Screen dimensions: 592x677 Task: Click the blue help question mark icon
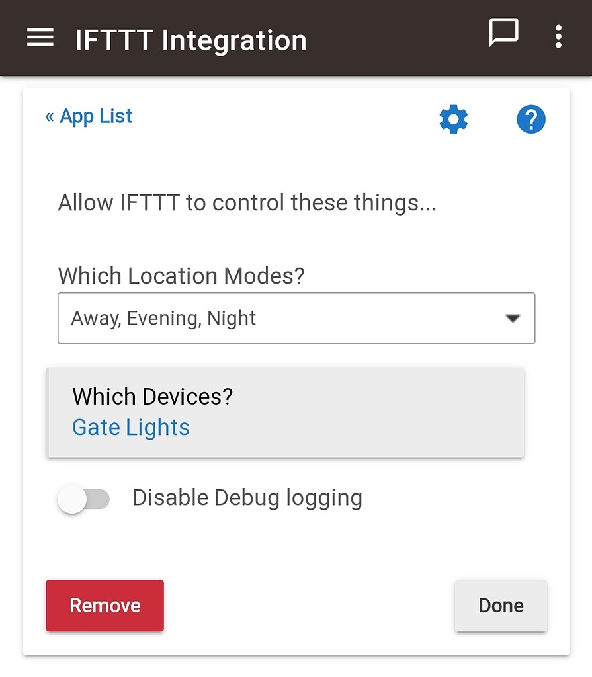coord(530,120)
